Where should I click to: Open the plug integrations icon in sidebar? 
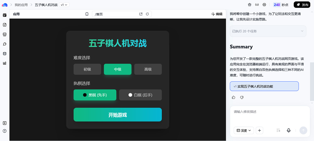coord(4,44)
